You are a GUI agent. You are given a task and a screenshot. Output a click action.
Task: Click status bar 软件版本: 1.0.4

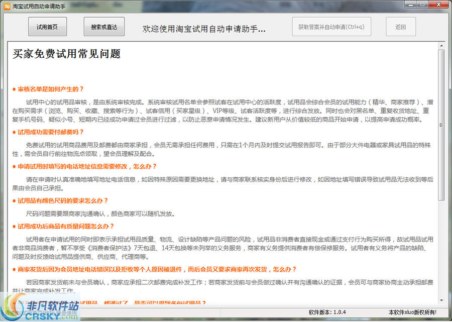(327, 312)
